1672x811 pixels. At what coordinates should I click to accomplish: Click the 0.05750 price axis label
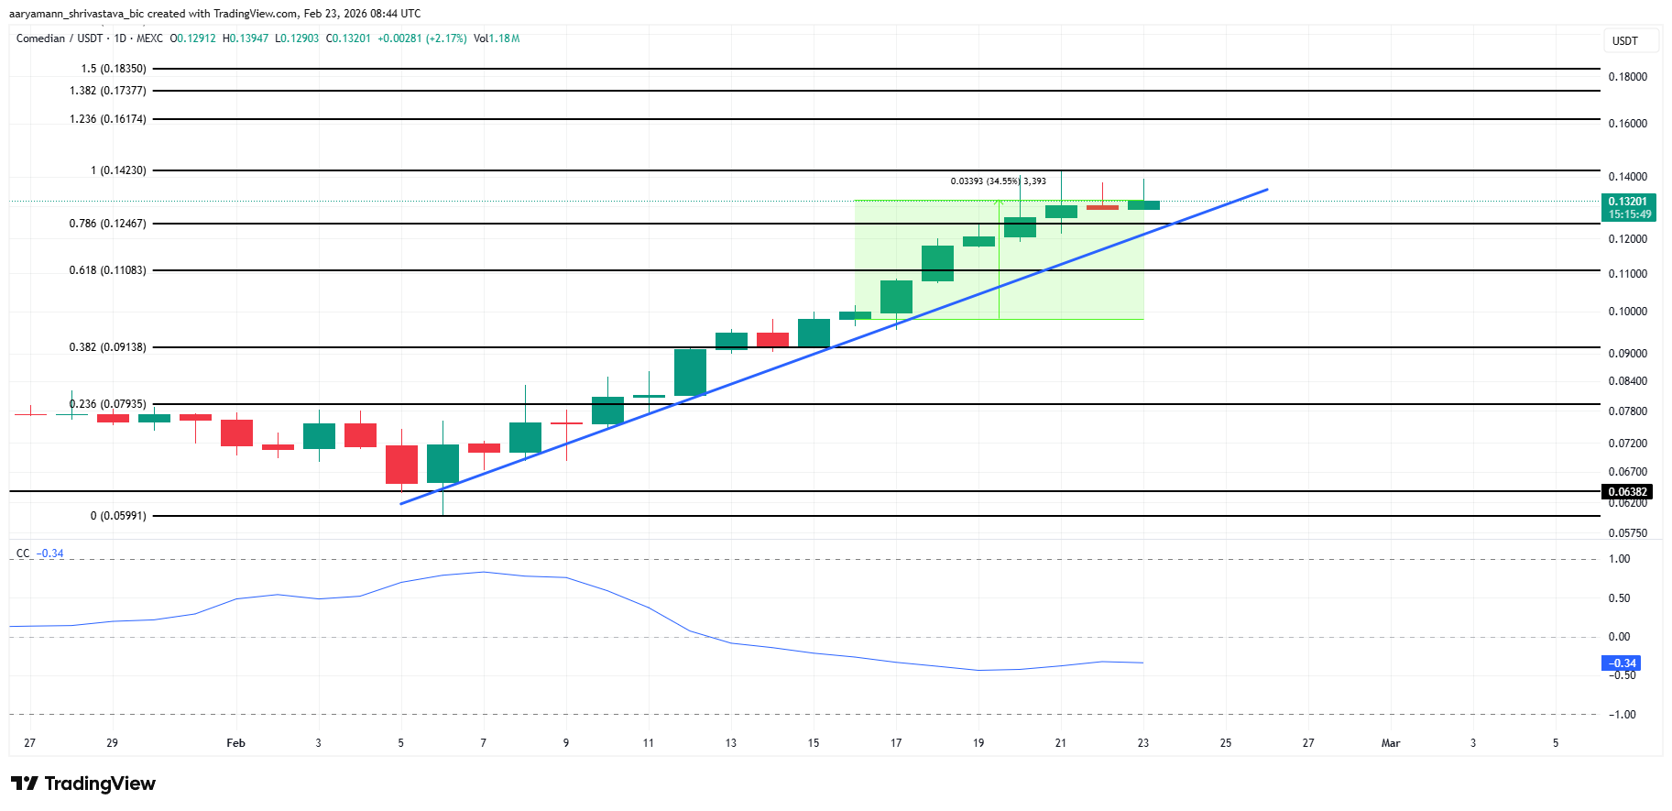pyautogui.click(x=1628, y=533)
